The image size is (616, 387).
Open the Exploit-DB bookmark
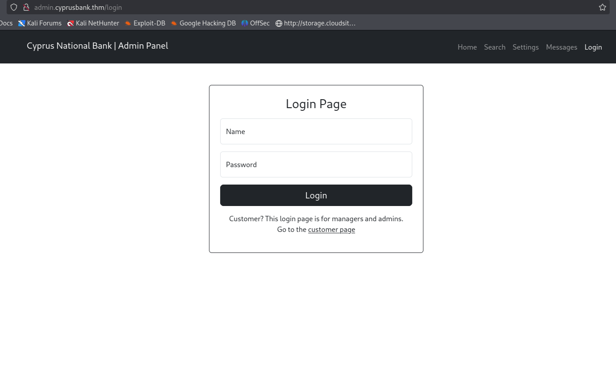pos(145,23)
